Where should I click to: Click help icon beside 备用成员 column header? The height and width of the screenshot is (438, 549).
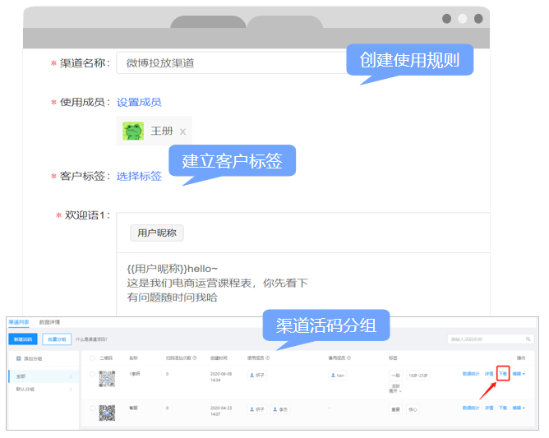(x=348, y=358)
